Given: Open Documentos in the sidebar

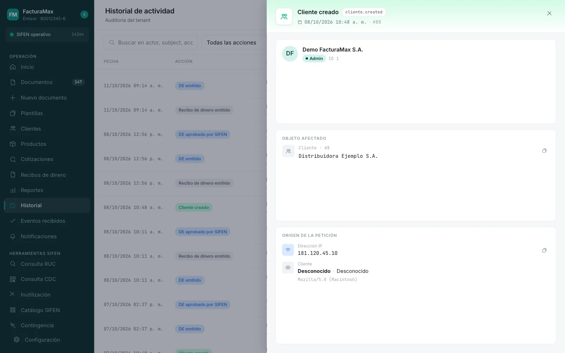Looking at the screenshot, I should click(x=47, y=82).
